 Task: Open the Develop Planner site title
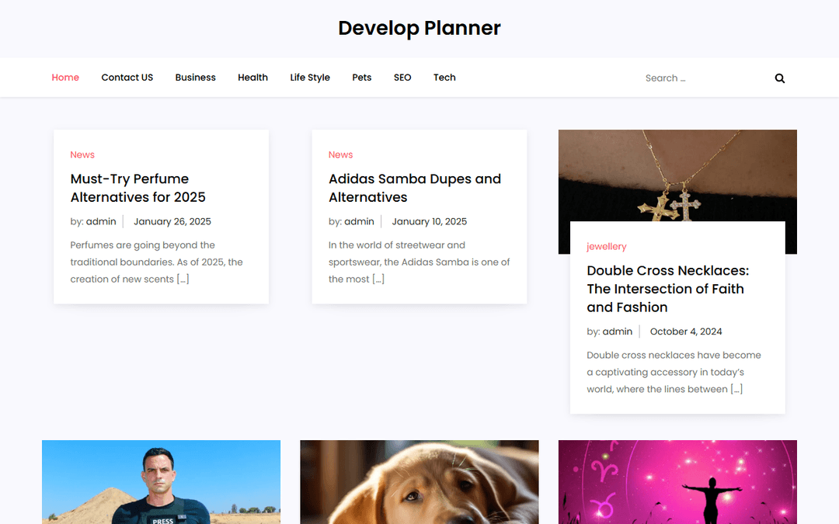tap(419, 28)
